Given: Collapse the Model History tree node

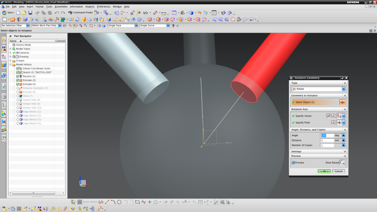Looking at the screenshot, I should (x=10, y=65).
